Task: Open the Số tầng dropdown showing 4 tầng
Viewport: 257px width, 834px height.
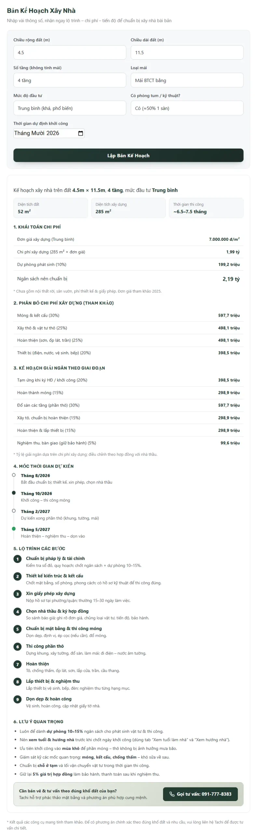Action: (x=70, y=80)
